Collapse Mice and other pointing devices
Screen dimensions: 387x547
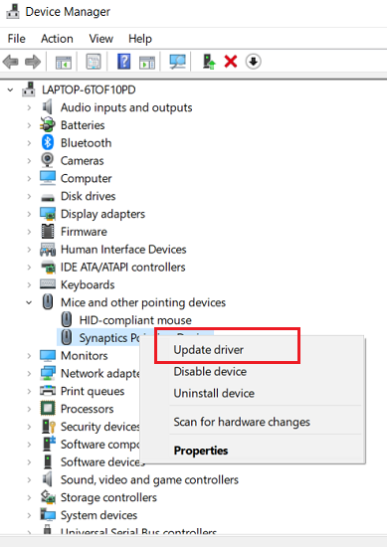[29, 302]
